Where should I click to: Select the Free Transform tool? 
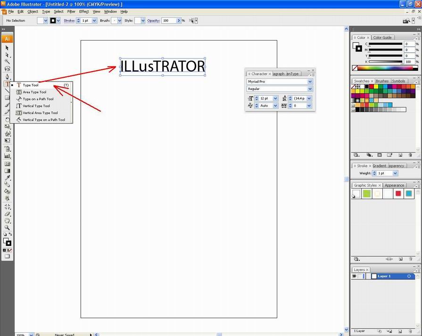coord(7,140)
